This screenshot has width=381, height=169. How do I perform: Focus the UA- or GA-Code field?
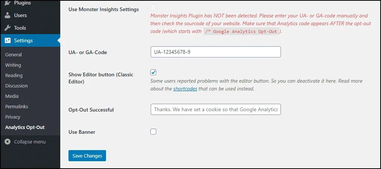[215, 52]
